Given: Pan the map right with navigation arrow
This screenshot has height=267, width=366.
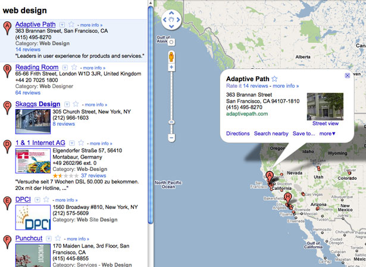Looking at the screenshot, I should 178,20.
